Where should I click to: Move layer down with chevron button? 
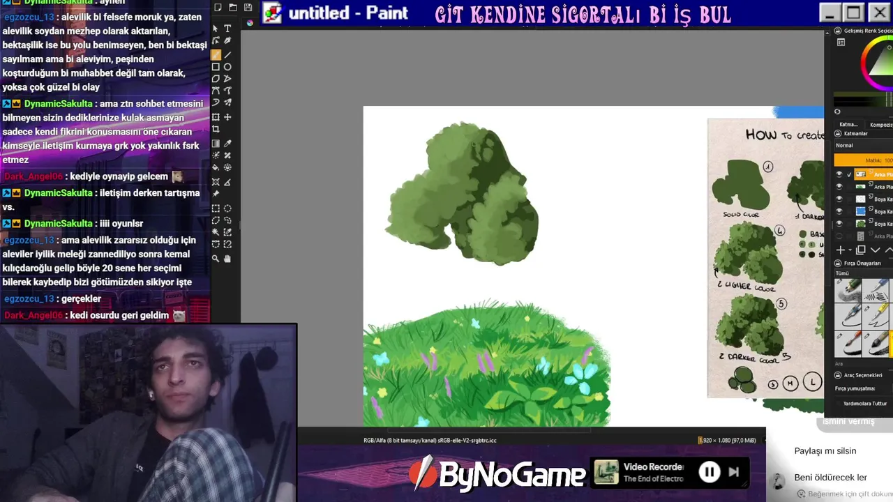point(876,250)
